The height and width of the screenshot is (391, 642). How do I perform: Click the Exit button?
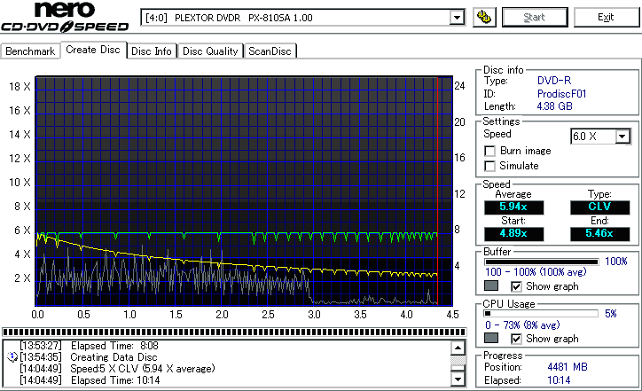click(606, 17)
